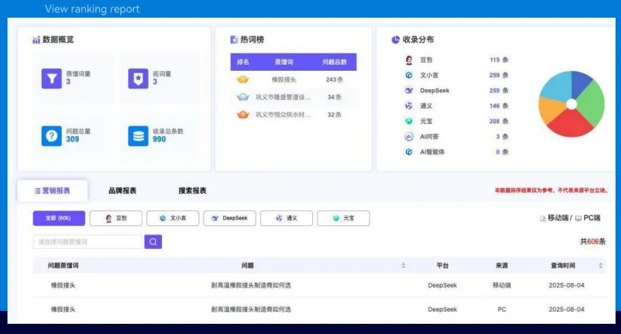621x334 pixels.
Task: Click the 309 value under 问题总量
Action: coord(73,139)
